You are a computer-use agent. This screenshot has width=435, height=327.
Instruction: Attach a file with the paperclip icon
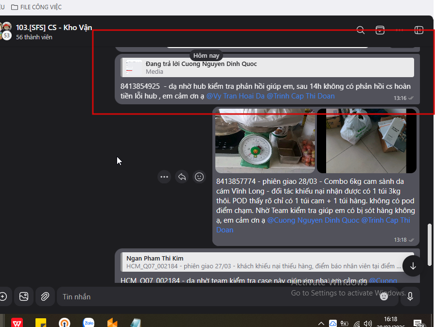(x=45, y=296)
